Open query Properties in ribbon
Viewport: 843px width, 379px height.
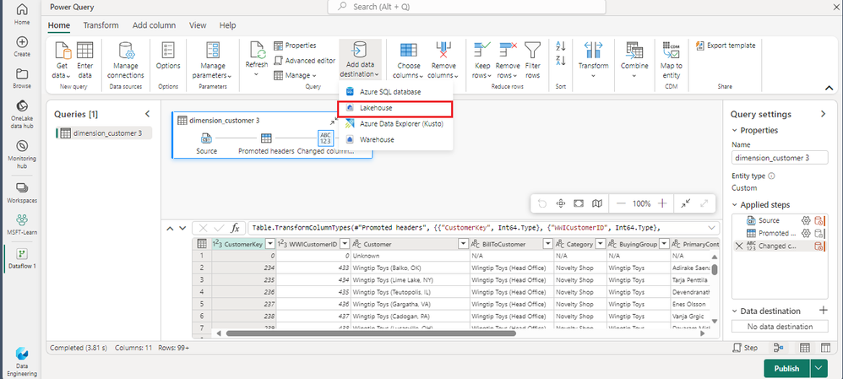point(295,46)
